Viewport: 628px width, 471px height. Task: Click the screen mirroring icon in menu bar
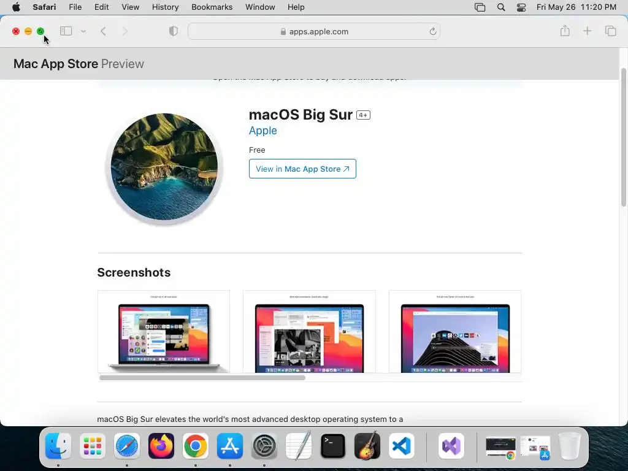[480, 7]
